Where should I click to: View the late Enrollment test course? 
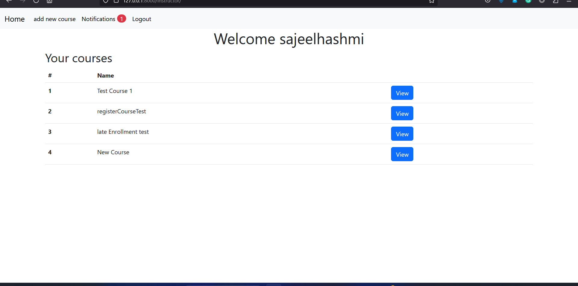point(402,134)
